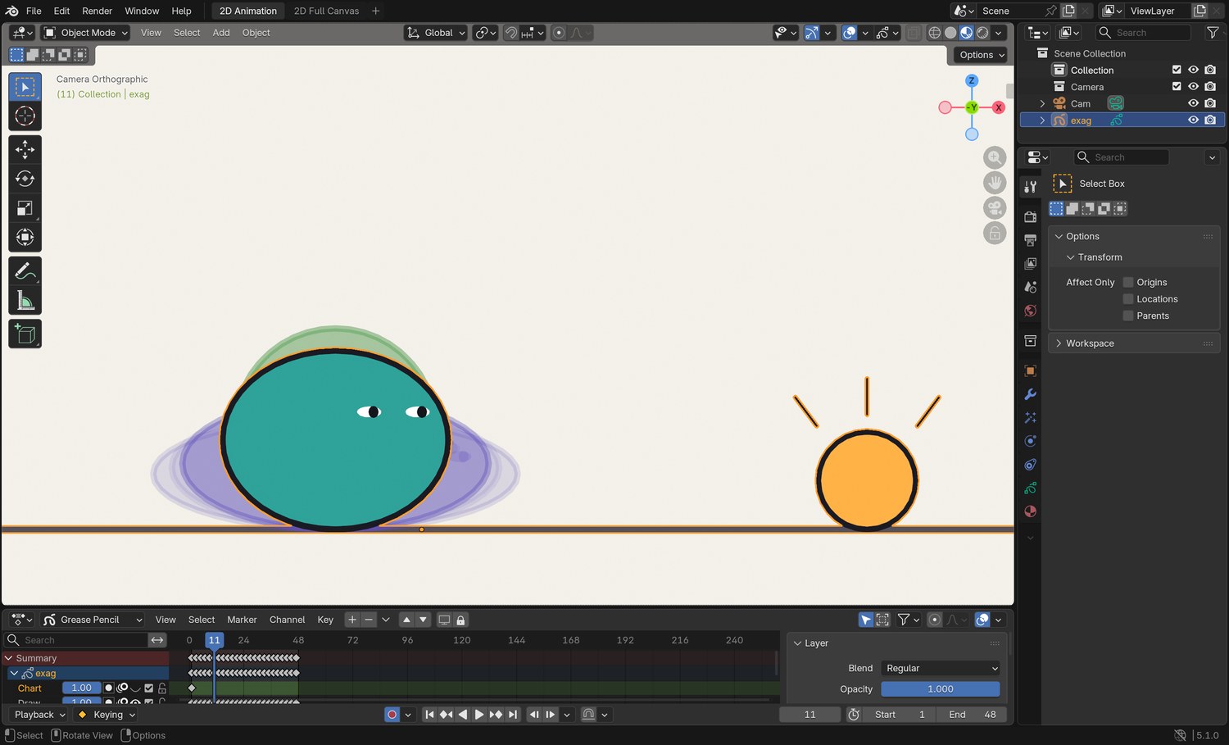Screen dimensions: 1229x745
Task: Adjust the layer Opacity slider
Action: (941, 689)
